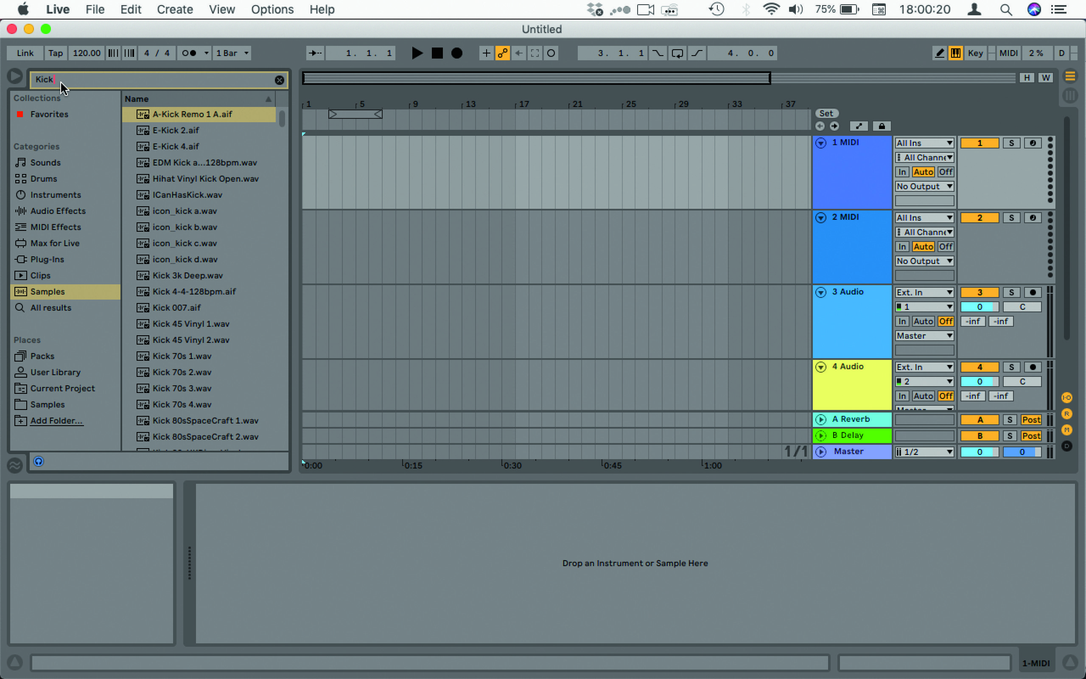Click the Session Record circle button
This screenshot has height=679, width=1086.
pos(551,53)
